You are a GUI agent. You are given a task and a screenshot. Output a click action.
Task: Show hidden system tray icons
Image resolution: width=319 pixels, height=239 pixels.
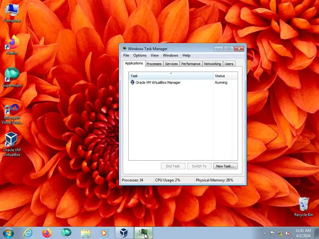(x=265, y=233)
